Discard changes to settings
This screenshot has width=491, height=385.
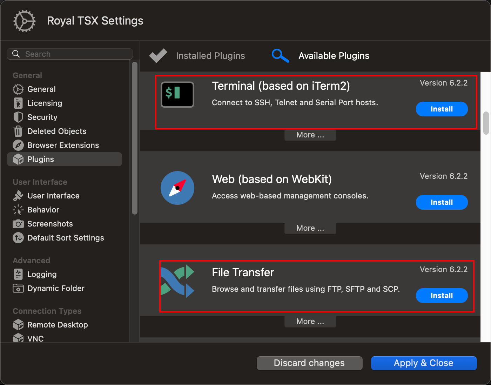tap(309, 363)
